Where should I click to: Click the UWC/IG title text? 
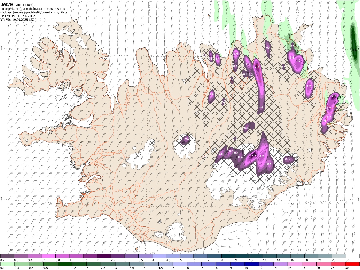click(7, 4)
